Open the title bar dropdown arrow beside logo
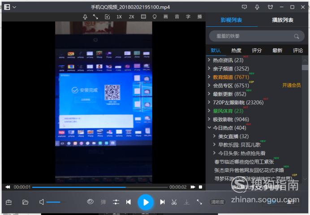Screen dimensions: 310x215 (14, 7)
